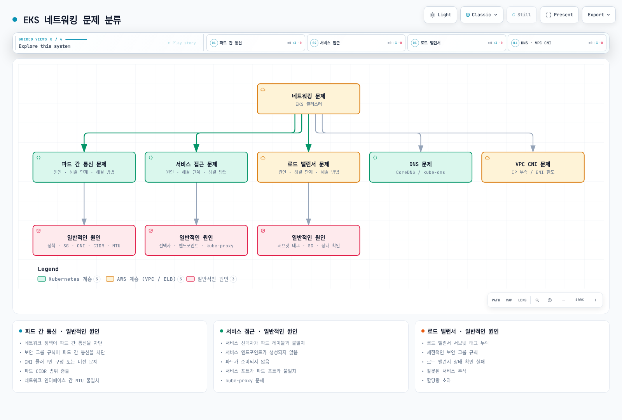Viewport: 622px width, 420px height.
Task: Click the Classic chevron arrow
Action: point(496,15)
